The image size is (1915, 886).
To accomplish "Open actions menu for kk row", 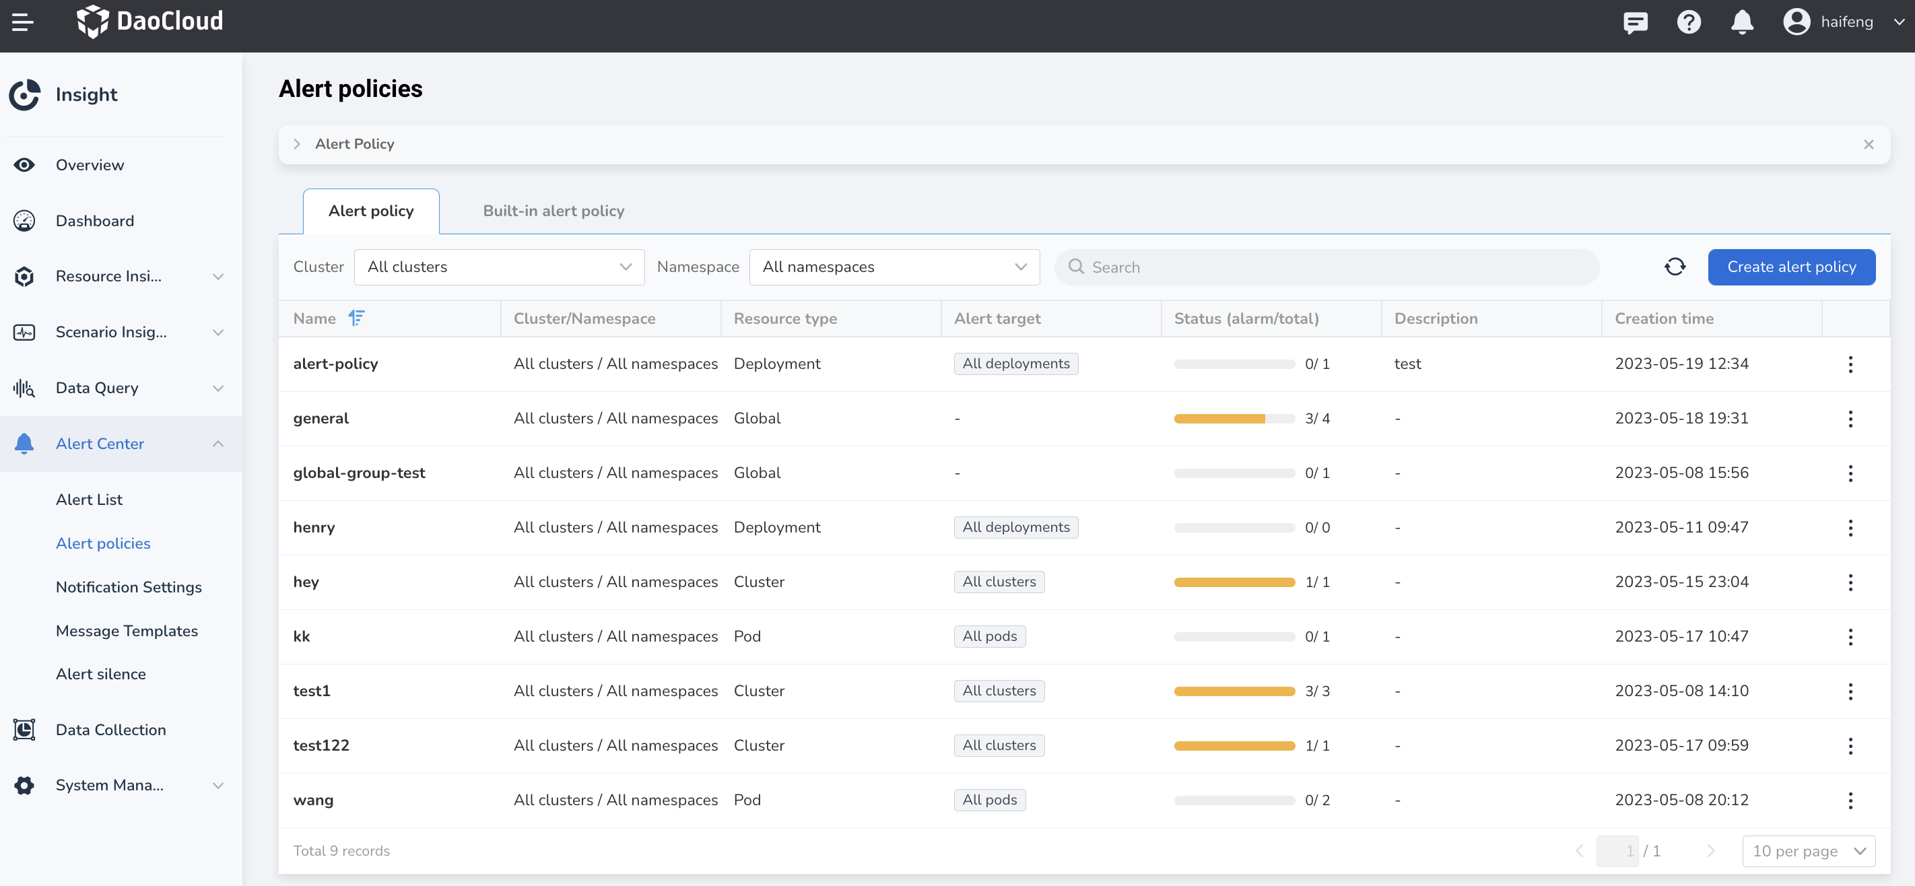I will [1850, 637].
